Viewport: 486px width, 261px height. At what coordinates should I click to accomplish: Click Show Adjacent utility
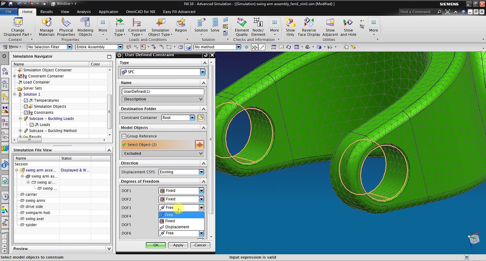pos(330,27)
